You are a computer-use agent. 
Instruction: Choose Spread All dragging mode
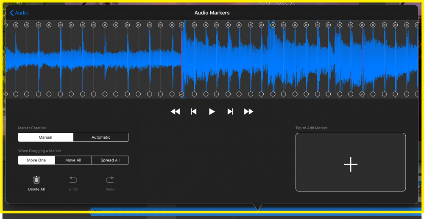click(110, 160)
